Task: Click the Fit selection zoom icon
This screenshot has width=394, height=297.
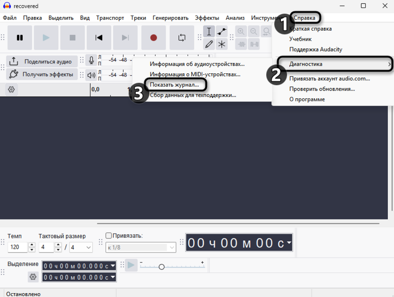Action: [x=266, y=32]
